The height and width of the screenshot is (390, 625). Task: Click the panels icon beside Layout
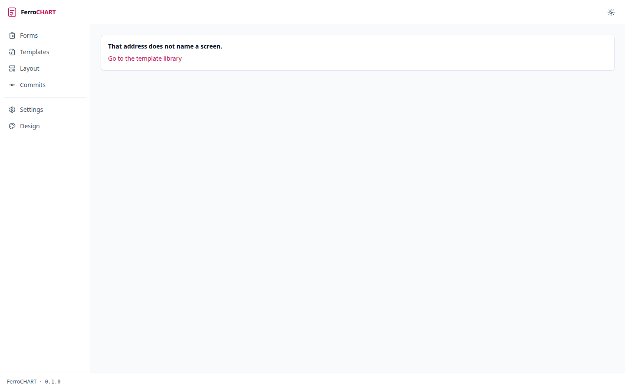pyautogui.click(x=12, y=68)
